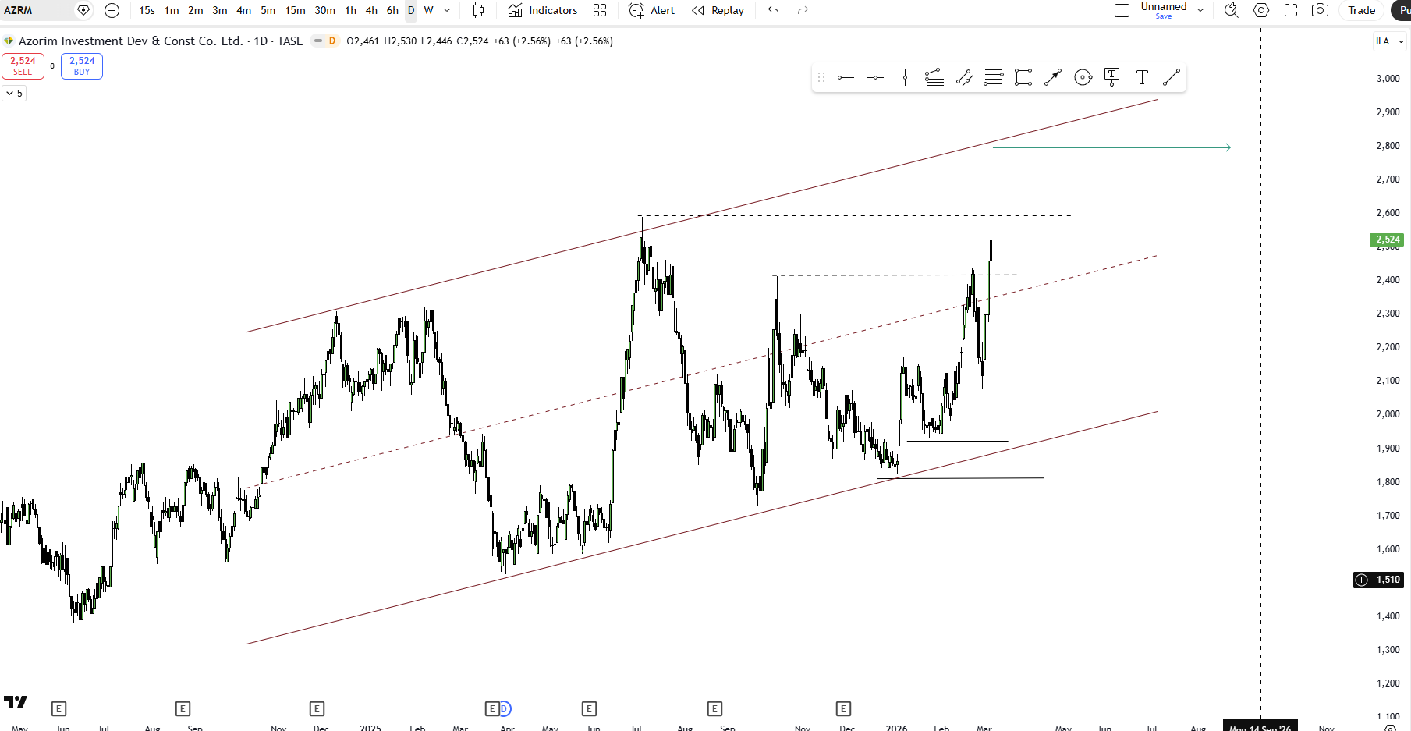
Task: Choose the Fib retracement levels tool
Action: click(994, 77)
